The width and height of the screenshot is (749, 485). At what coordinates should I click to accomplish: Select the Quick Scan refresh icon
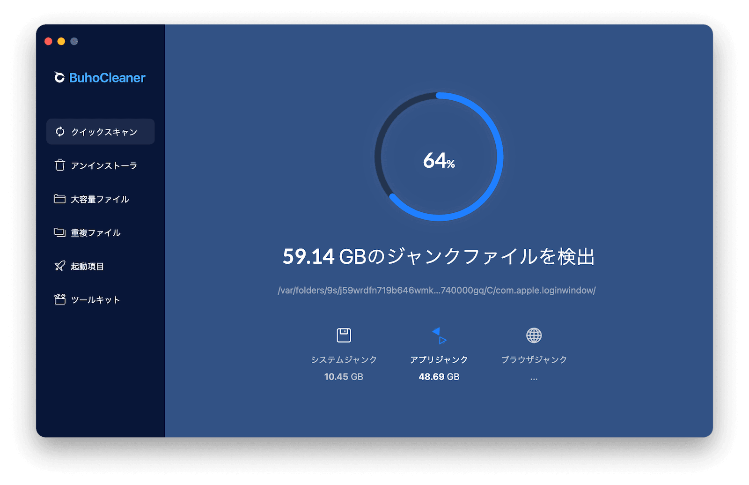click(x=59, y=132)
